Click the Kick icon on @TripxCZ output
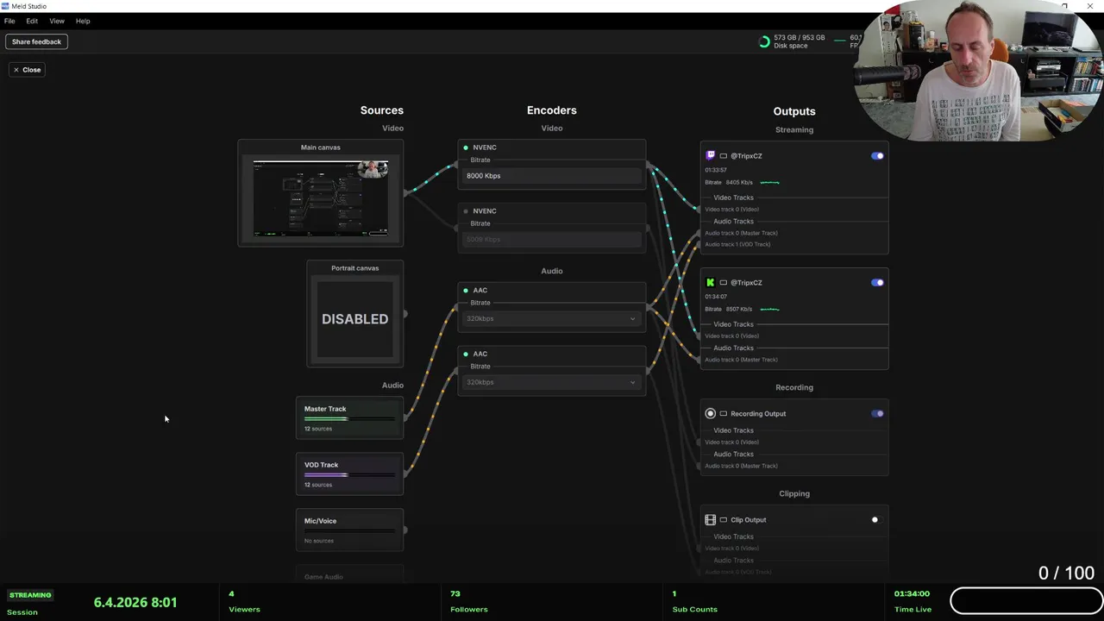Image resolution: width=1104 pixels, height=621 pixels. click(711, 282)
